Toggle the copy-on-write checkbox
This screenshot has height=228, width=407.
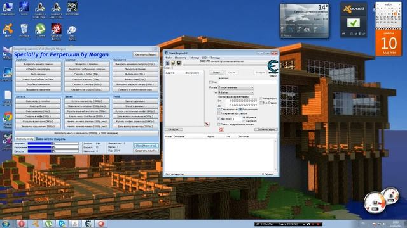point(219,113)
